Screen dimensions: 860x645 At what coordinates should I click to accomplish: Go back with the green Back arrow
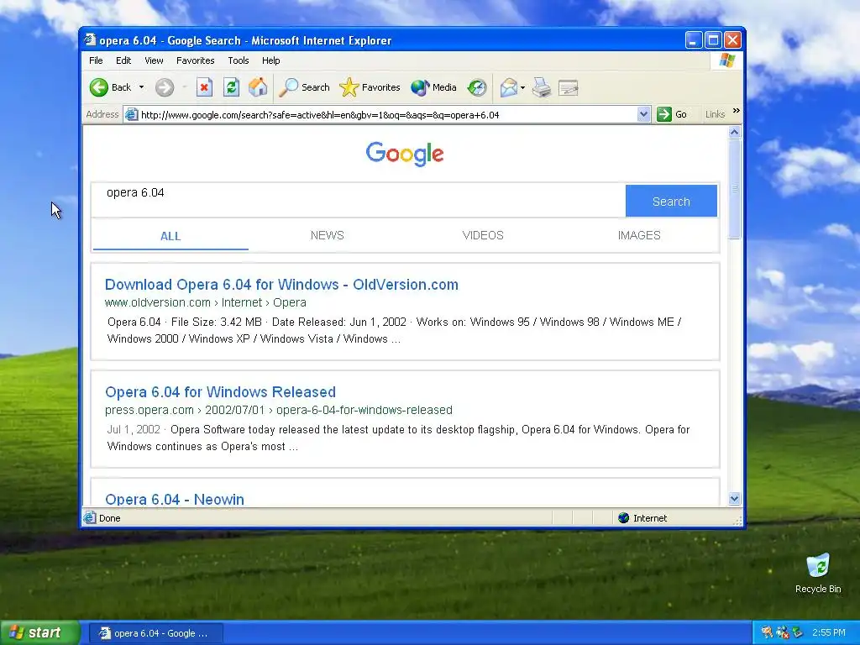click(99, 87)
